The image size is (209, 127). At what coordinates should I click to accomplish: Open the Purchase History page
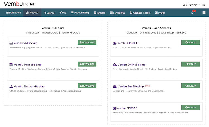[x=140, y=13]
